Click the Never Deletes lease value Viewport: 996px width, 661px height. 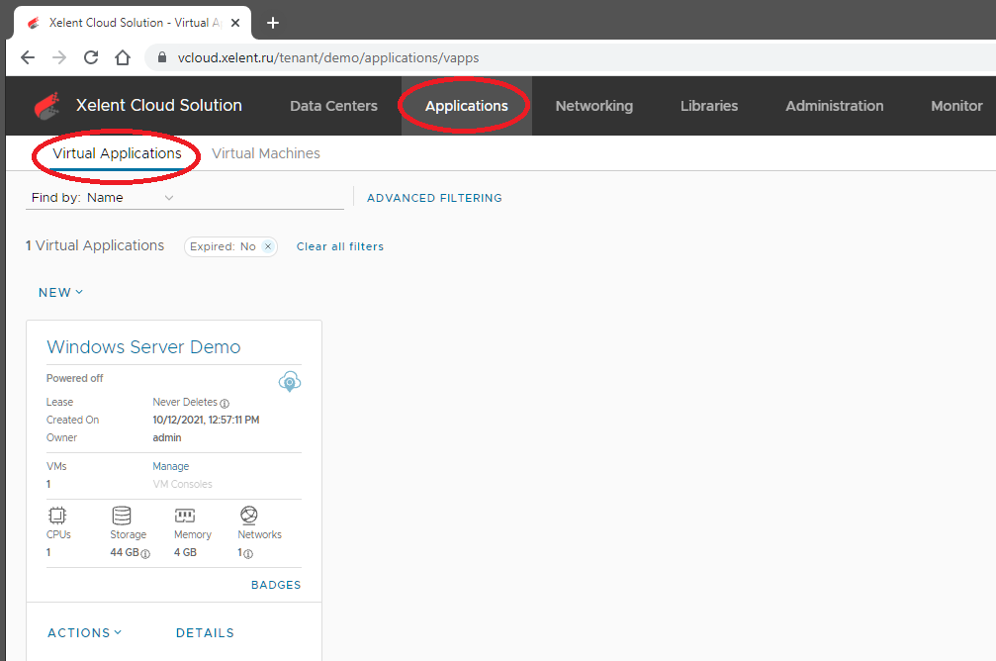coord(185,403)
